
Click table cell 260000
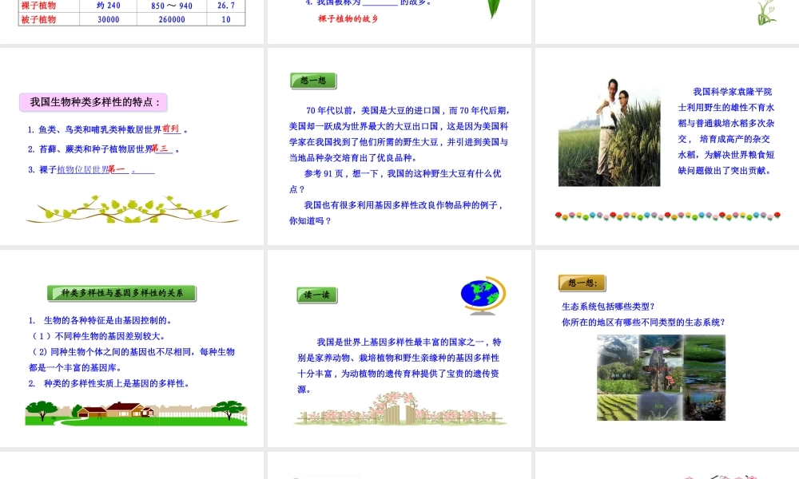coord(172,19)
